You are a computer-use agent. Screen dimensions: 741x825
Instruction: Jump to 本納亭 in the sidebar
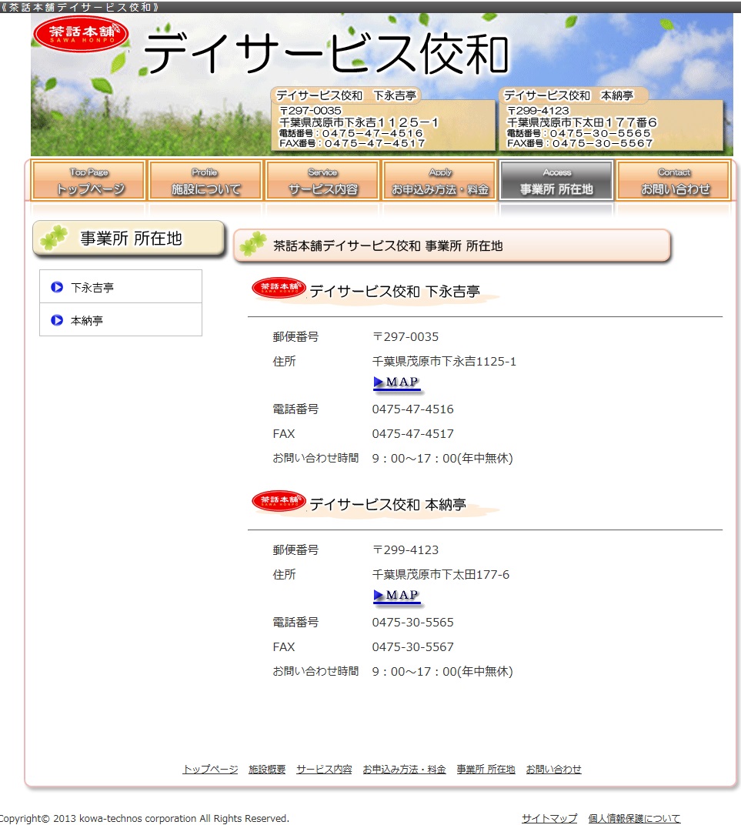pos(121,320)
